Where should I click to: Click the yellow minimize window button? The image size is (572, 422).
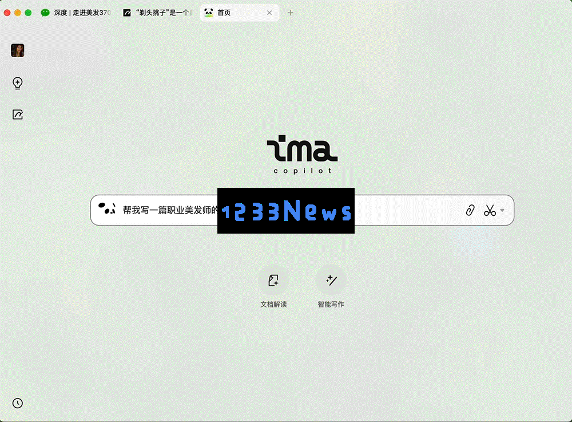coord(18,13)
